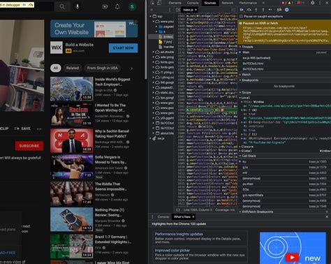Viewport: 331px width, 264px height.
Task: Deactivate breakpoints icon in debugger toolbar
Action: (x=279, y=10)
